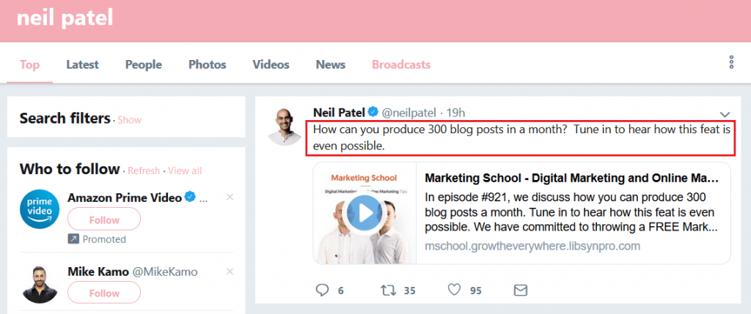Follow Amazon Prime Video
This screenshot has height=314, width=751.
coord(104,220)
